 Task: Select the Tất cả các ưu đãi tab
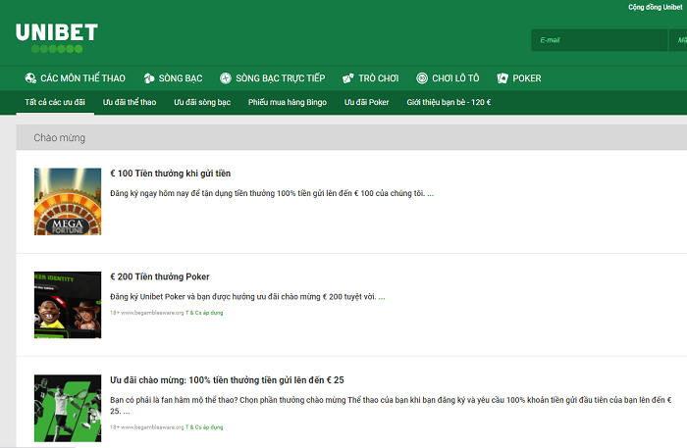click(x=55, y=102)
